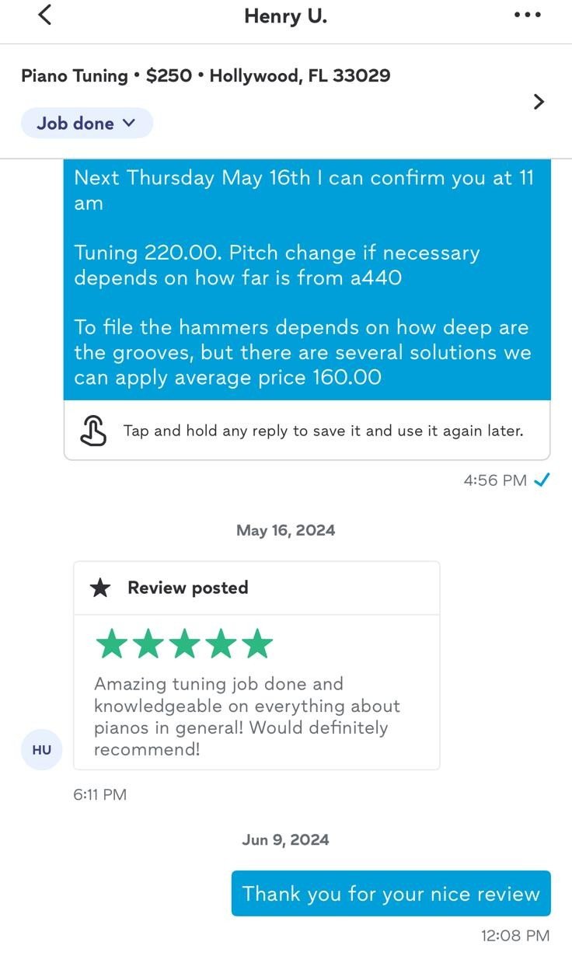The image size is (572, 963).
Task: Click the review text about amazing tuning job
Action: pyautogui.click(x=247, y=717)
